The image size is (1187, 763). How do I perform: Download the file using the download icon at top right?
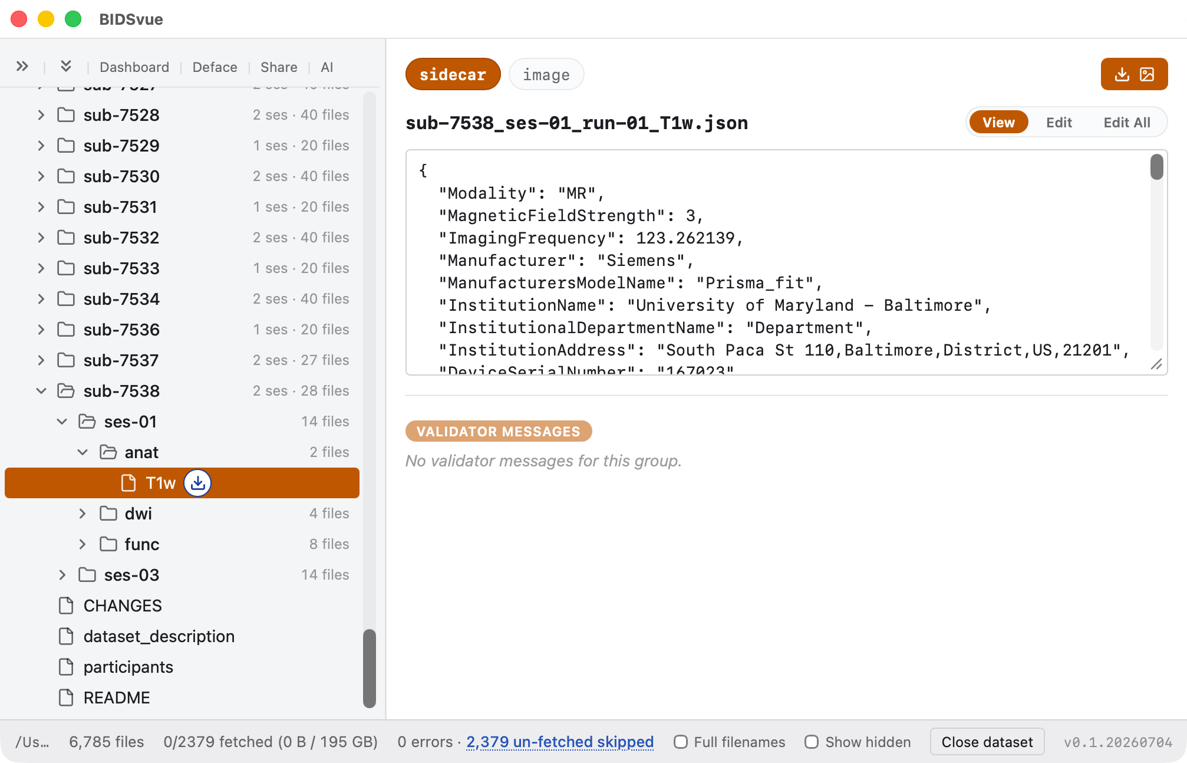(x=1122, y=74)
